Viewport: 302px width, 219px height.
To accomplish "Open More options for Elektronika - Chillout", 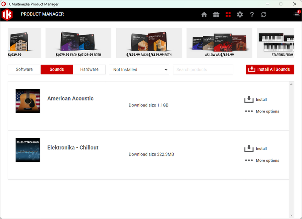I will coord(268,160).
